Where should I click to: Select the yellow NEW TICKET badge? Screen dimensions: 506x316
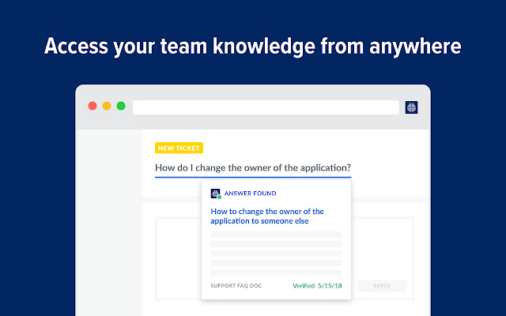coord(179,148)
